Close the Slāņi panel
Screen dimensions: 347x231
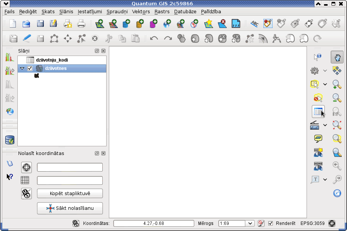click(103, 51)
